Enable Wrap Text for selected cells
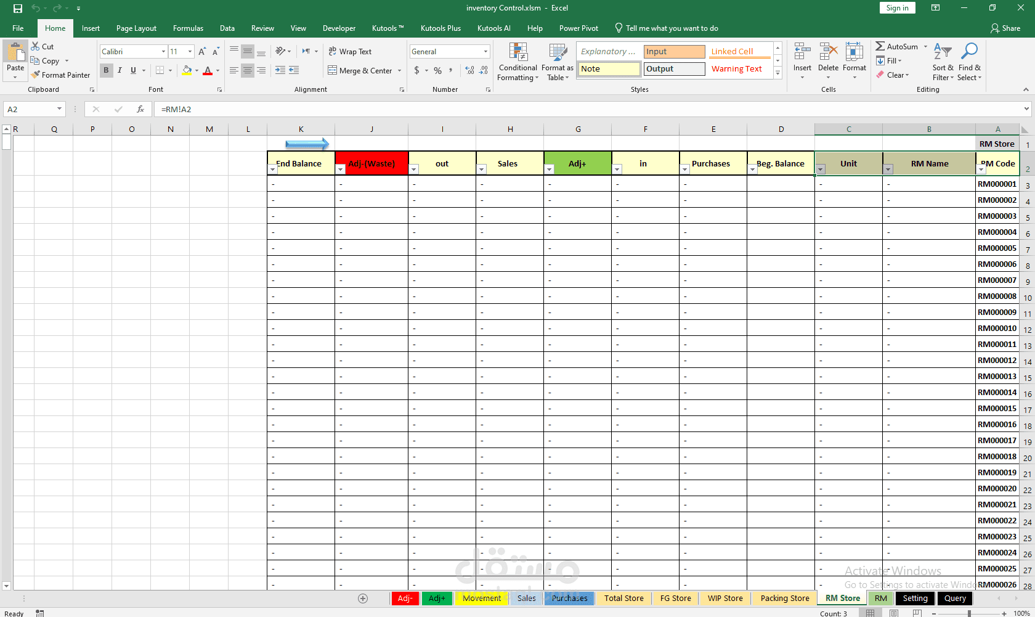The width and height of the screenshot is (1035, 617). pyautogui.click(x=350, y=51)
